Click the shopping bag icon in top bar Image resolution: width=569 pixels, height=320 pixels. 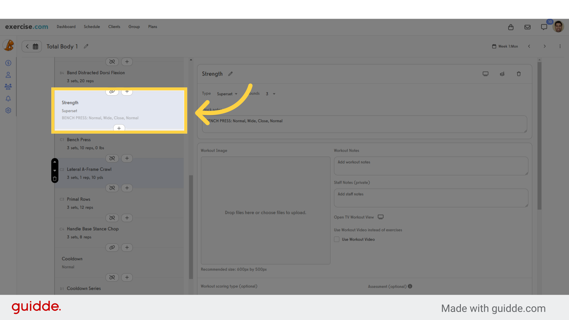coord(511,27)
